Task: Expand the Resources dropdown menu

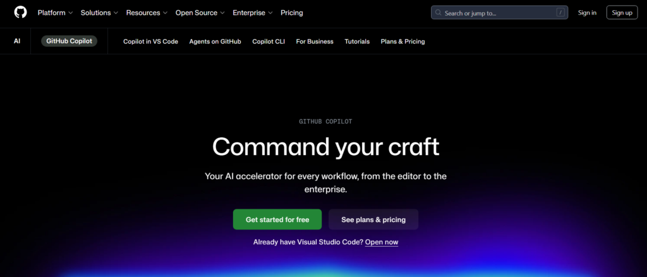Action: 147,13
